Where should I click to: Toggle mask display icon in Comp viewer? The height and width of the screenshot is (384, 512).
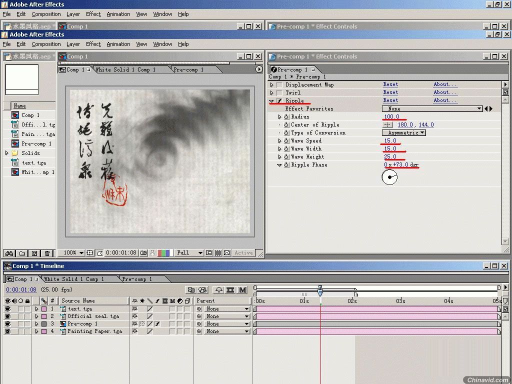(99, 252)
